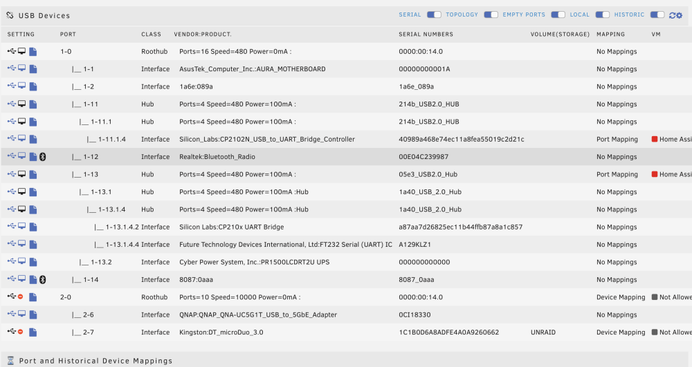This screenshot has height=367, width=692.
Task: Toggle the Serial switch
Action: (434, 15)
